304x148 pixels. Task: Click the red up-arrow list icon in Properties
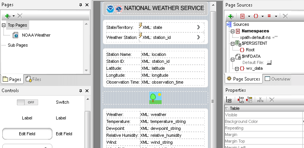[249, 100]
